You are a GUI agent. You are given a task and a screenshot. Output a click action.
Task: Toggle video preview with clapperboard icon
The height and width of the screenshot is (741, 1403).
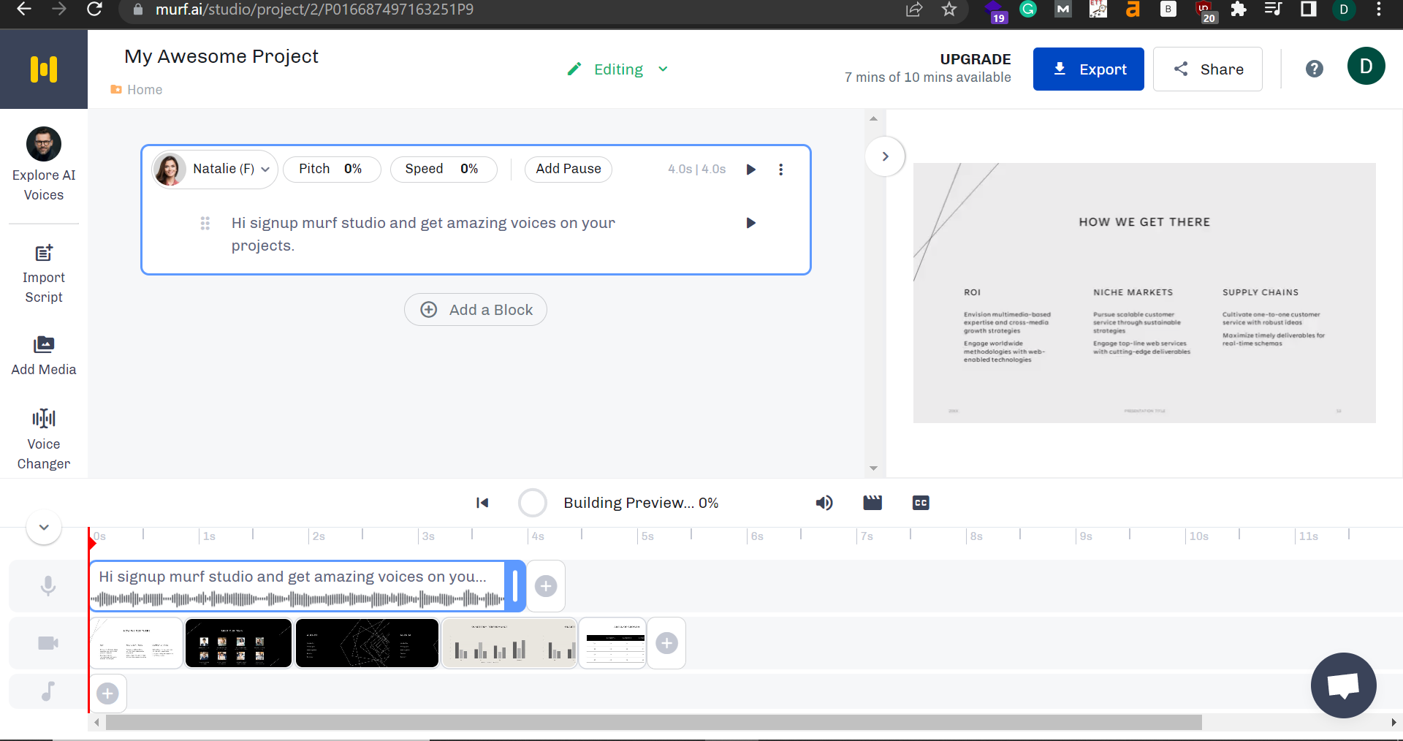point(872,503)
